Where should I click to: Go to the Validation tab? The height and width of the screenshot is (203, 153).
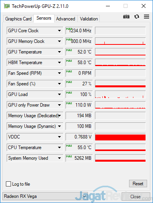[89, 19]
